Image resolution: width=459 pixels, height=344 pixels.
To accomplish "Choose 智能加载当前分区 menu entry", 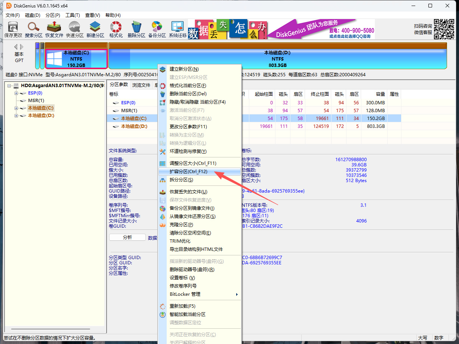I will [200, 314].
